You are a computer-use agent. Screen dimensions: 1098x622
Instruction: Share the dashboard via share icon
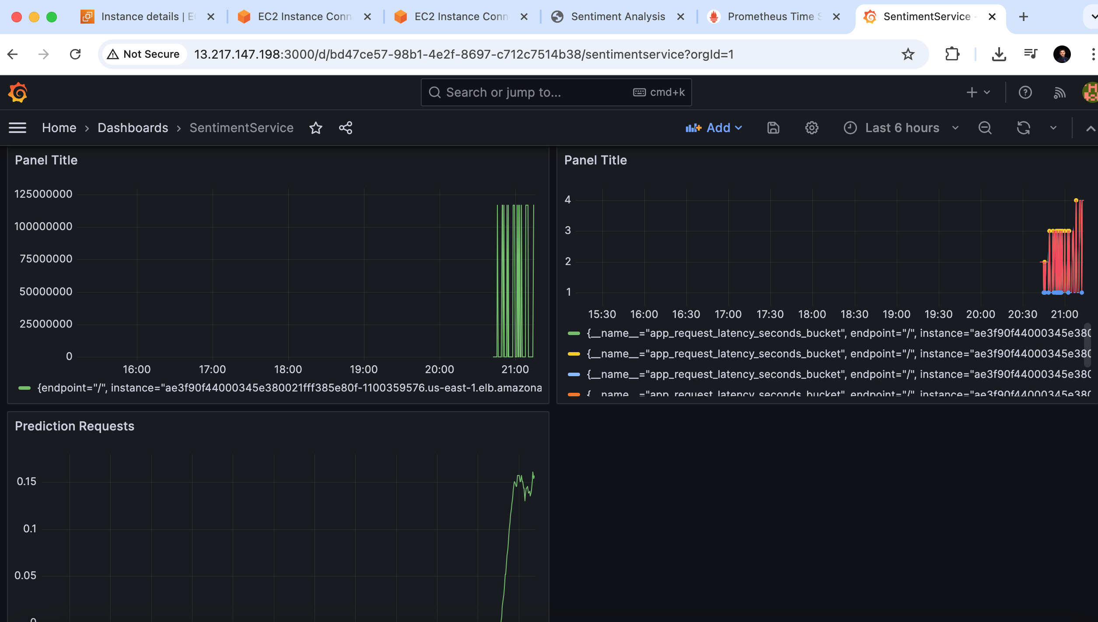(x=346, y=128)
